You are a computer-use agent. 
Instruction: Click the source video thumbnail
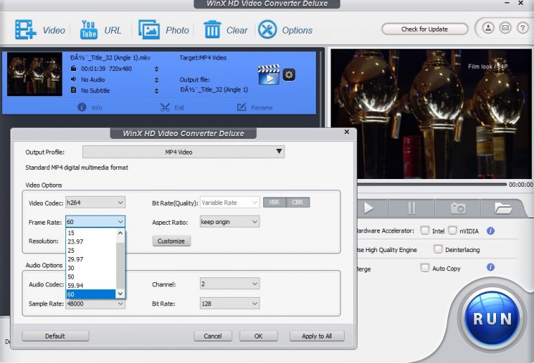coord(35,76)
